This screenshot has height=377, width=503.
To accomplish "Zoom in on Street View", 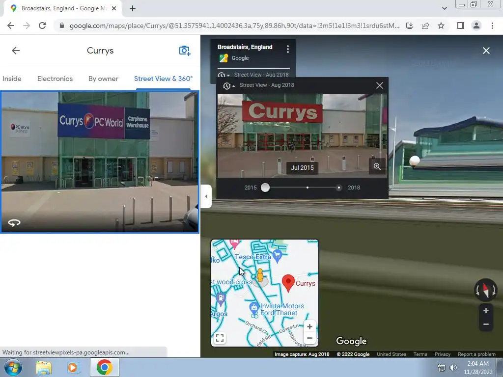I will point(486,310).
